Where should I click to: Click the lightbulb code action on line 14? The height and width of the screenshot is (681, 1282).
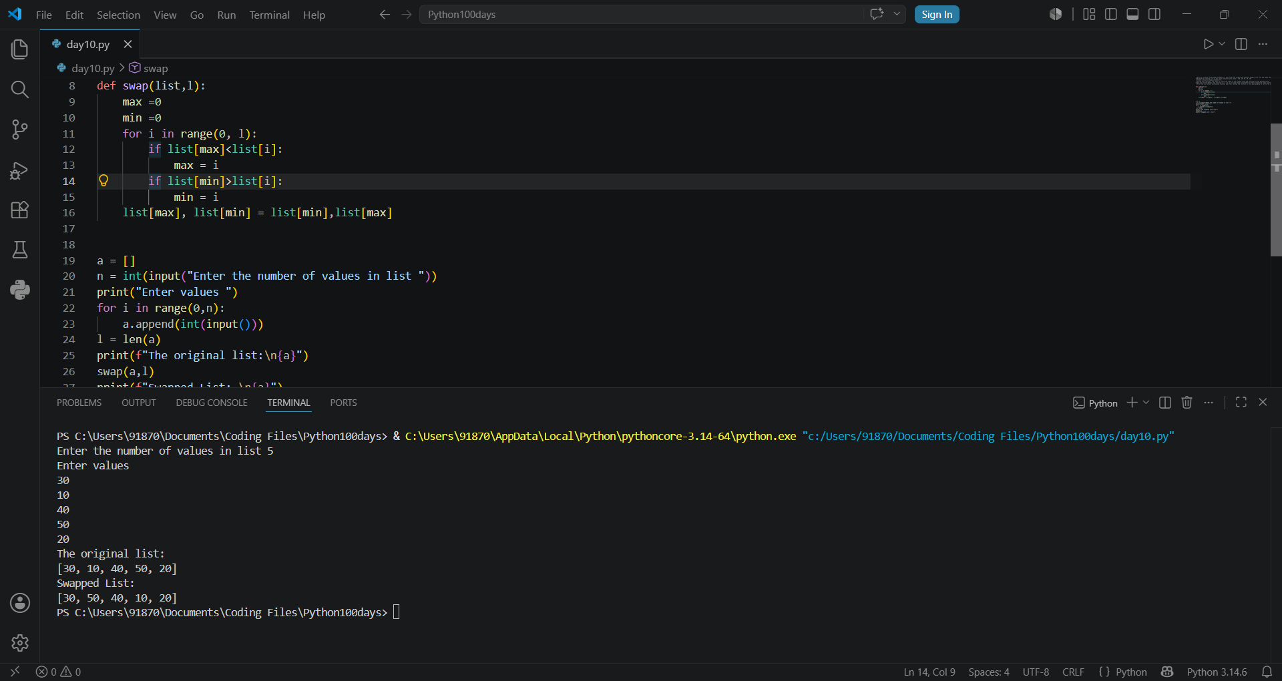click(x=103, y=181)
